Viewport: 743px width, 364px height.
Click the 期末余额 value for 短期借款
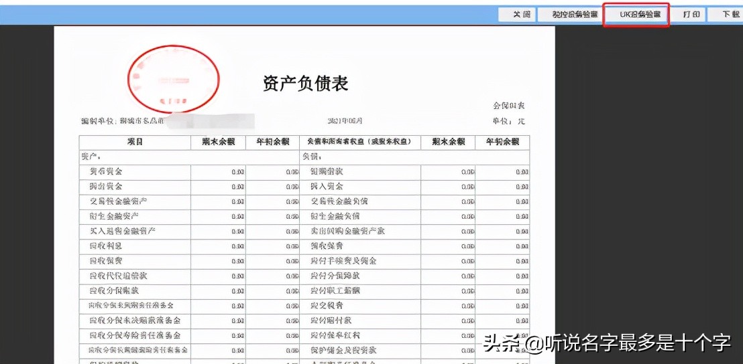pos(467,172)
